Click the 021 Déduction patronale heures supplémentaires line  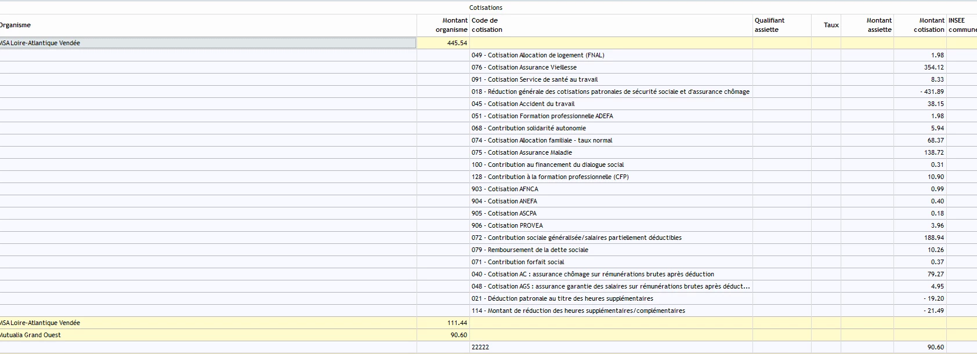(562, 298)
